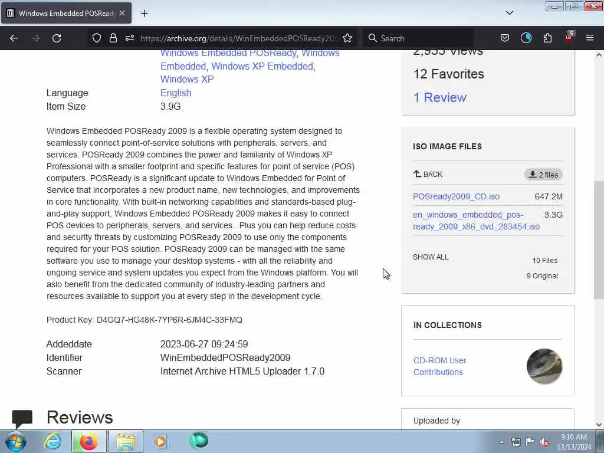Open the Extensions puzzle-piece menu
Screen dimensions: 604x453
(x=547, y=38)
